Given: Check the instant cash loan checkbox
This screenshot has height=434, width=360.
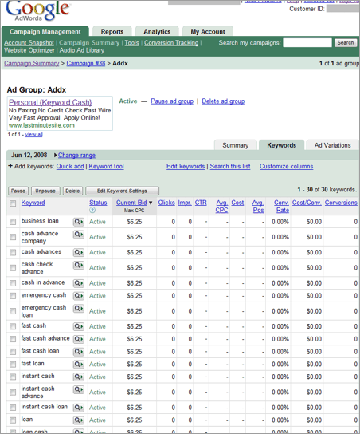Looking at the screenshot, I should click(x=13, y=408).
